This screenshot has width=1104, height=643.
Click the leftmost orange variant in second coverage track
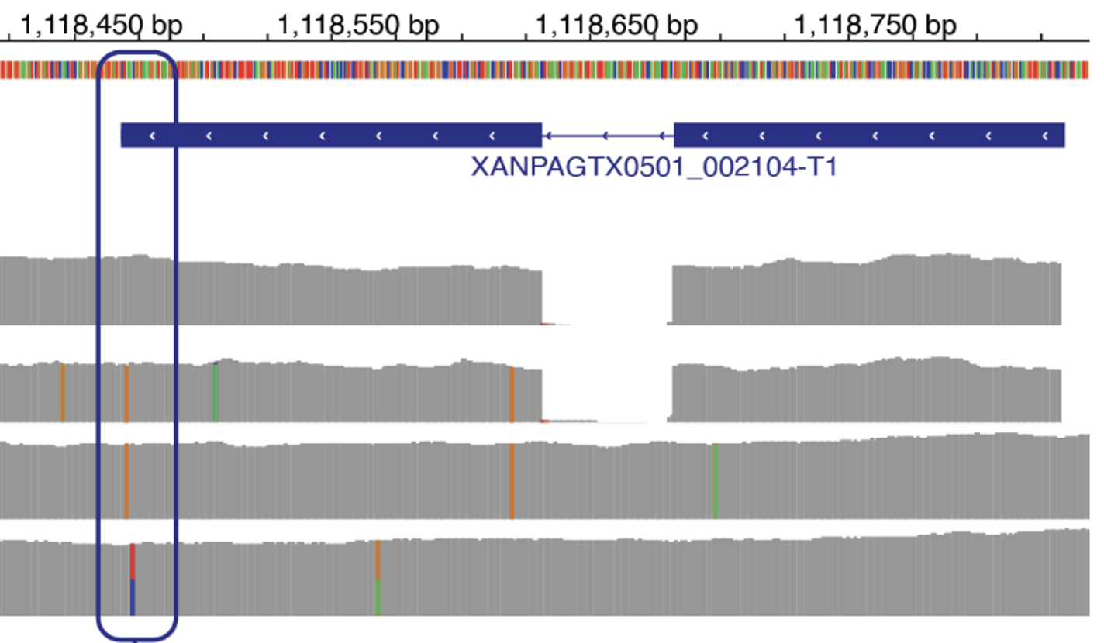pyautogui.click(x=63, y=393)
